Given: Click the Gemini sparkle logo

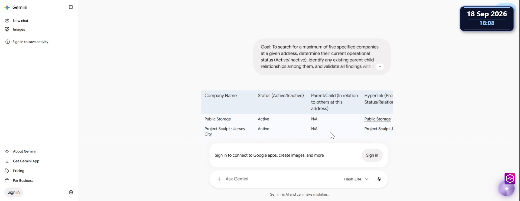Looking at the screenshot, I should [7, 8].
